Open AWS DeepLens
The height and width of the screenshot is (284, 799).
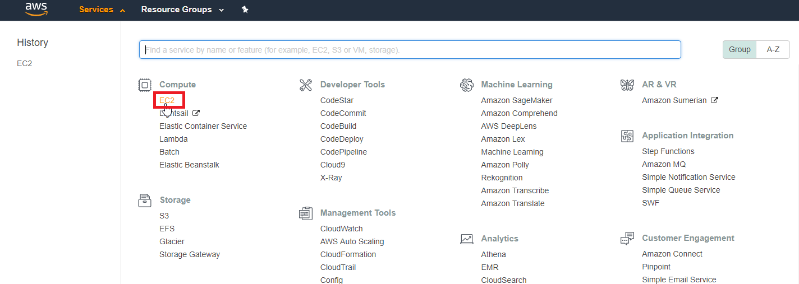tap(509, 126)
